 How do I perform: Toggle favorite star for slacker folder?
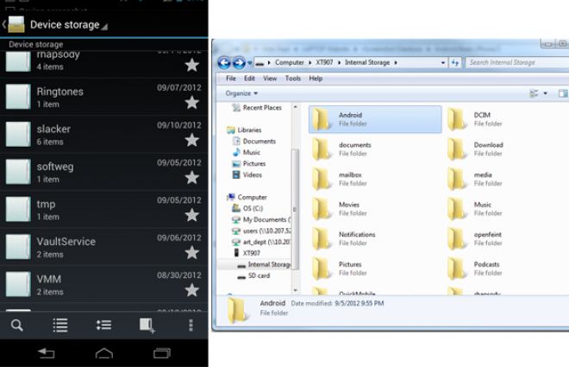point(191,140)
